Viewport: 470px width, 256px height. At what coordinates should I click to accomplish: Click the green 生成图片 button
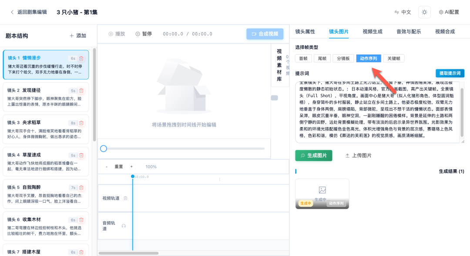(x=313, y=156)
